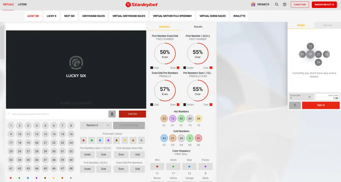Viewport: 341px width, 182px height.
Task: Click the Înregistrează-te button
Action: (x=324, y=5)
